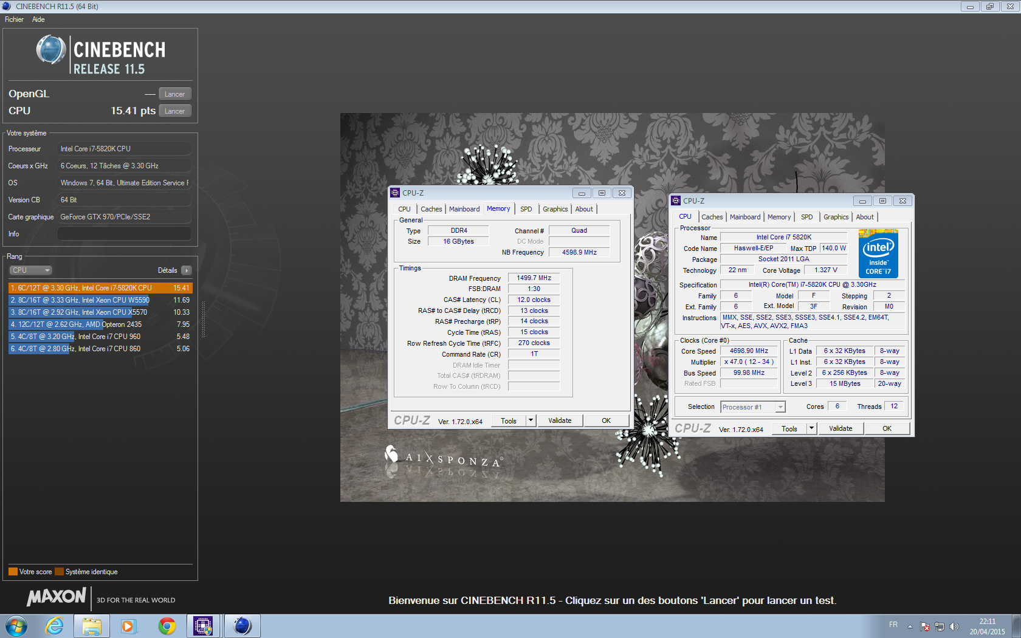Open SPD tab in right CPU-Z window

coord(807,217)
